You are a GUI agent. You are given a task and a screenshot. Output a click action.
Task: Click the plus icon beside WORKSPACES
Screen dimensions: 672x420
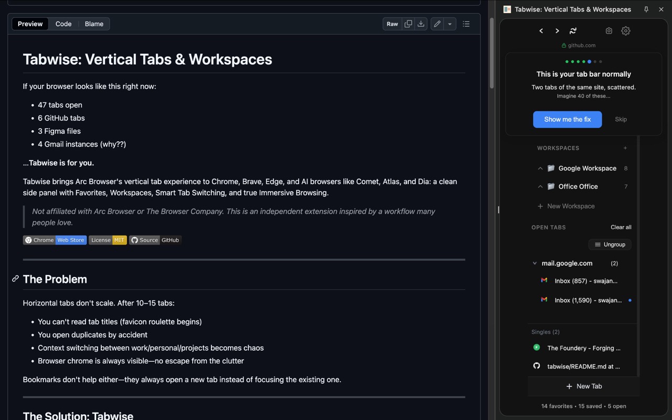(x=625, y=148)
